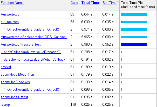Open the localEvaluateMotionCallback schema link
The height and width of the screenshot is (107, 157).
coord(33,60)
